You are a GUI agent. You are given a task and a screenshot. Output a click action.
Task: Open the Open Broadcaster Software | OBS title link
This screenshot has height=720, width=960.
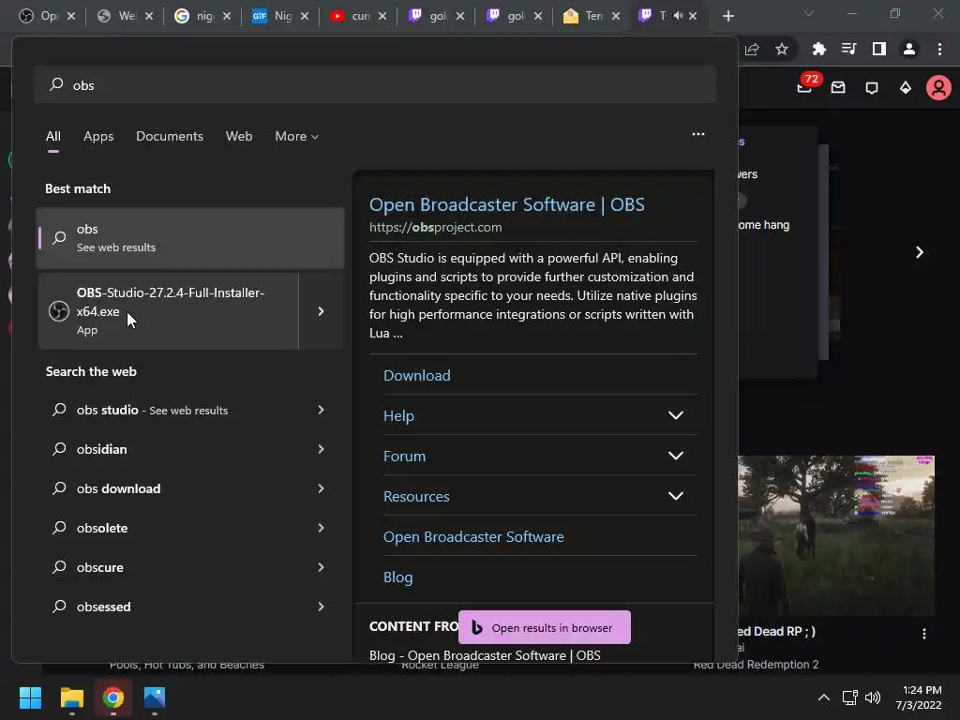coord(506,204)
